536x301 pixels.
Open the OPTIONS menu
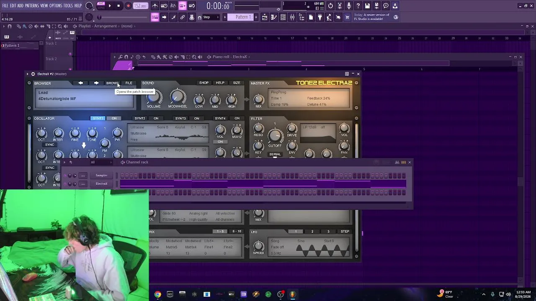point(56,6)
